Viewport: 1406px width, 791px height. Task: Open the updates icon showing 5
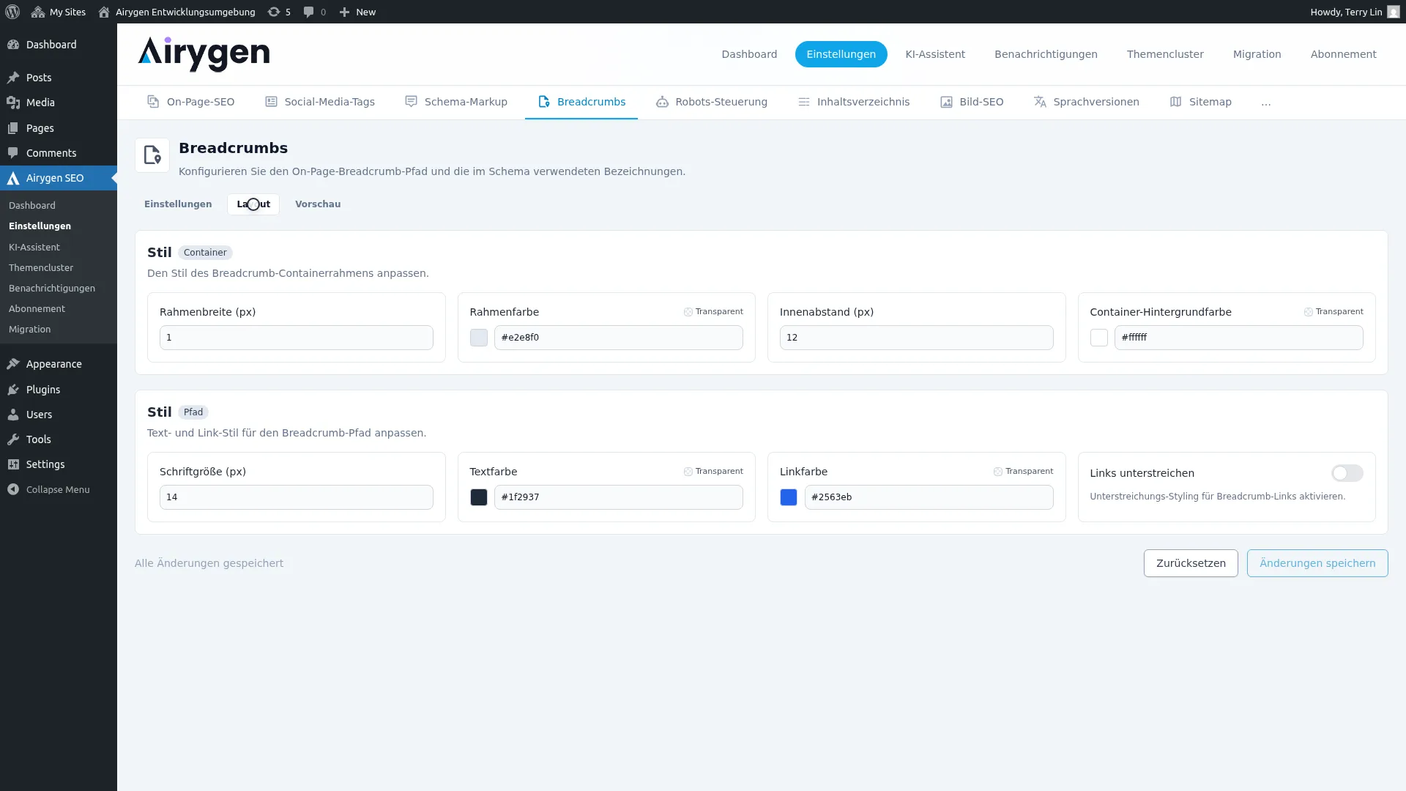279,12
